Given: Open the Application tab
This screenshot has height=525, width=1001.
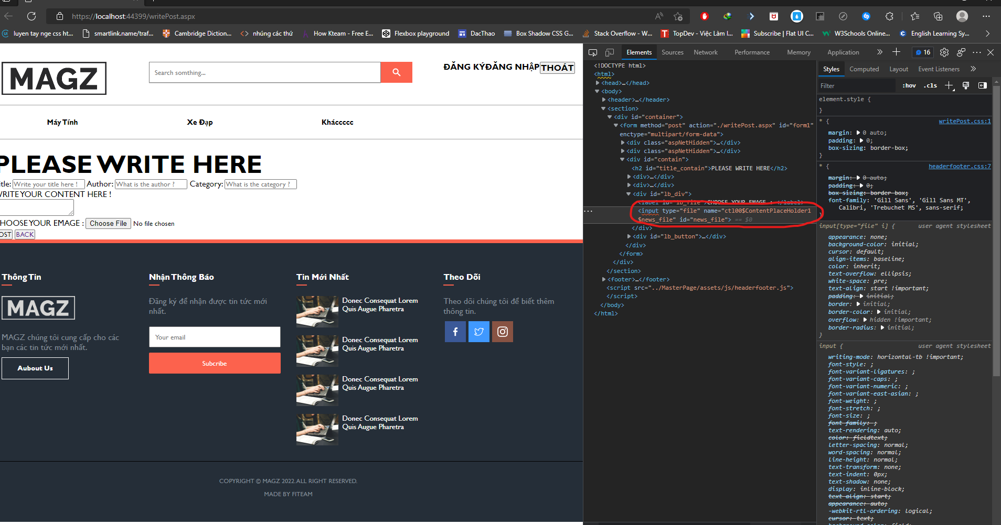Looking at the screenshot, I should 843,52.
